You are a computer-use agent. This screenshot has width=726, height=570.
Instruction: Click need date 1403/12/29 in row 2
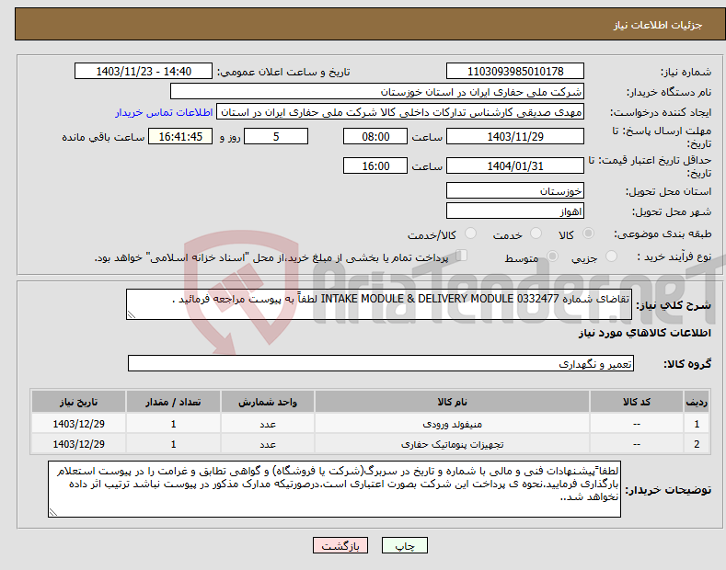pyautogui.click(x=79, y=444)
